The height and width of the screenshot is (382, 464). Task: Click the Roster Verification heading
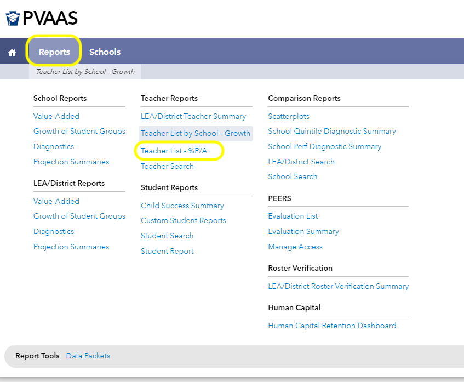coord(300,269)
